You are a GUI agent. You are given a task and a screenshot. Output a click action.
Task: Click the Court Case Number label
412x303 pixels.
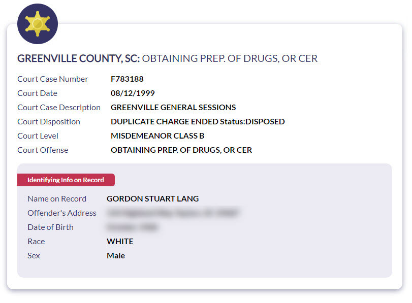click(x=53, y=79)
